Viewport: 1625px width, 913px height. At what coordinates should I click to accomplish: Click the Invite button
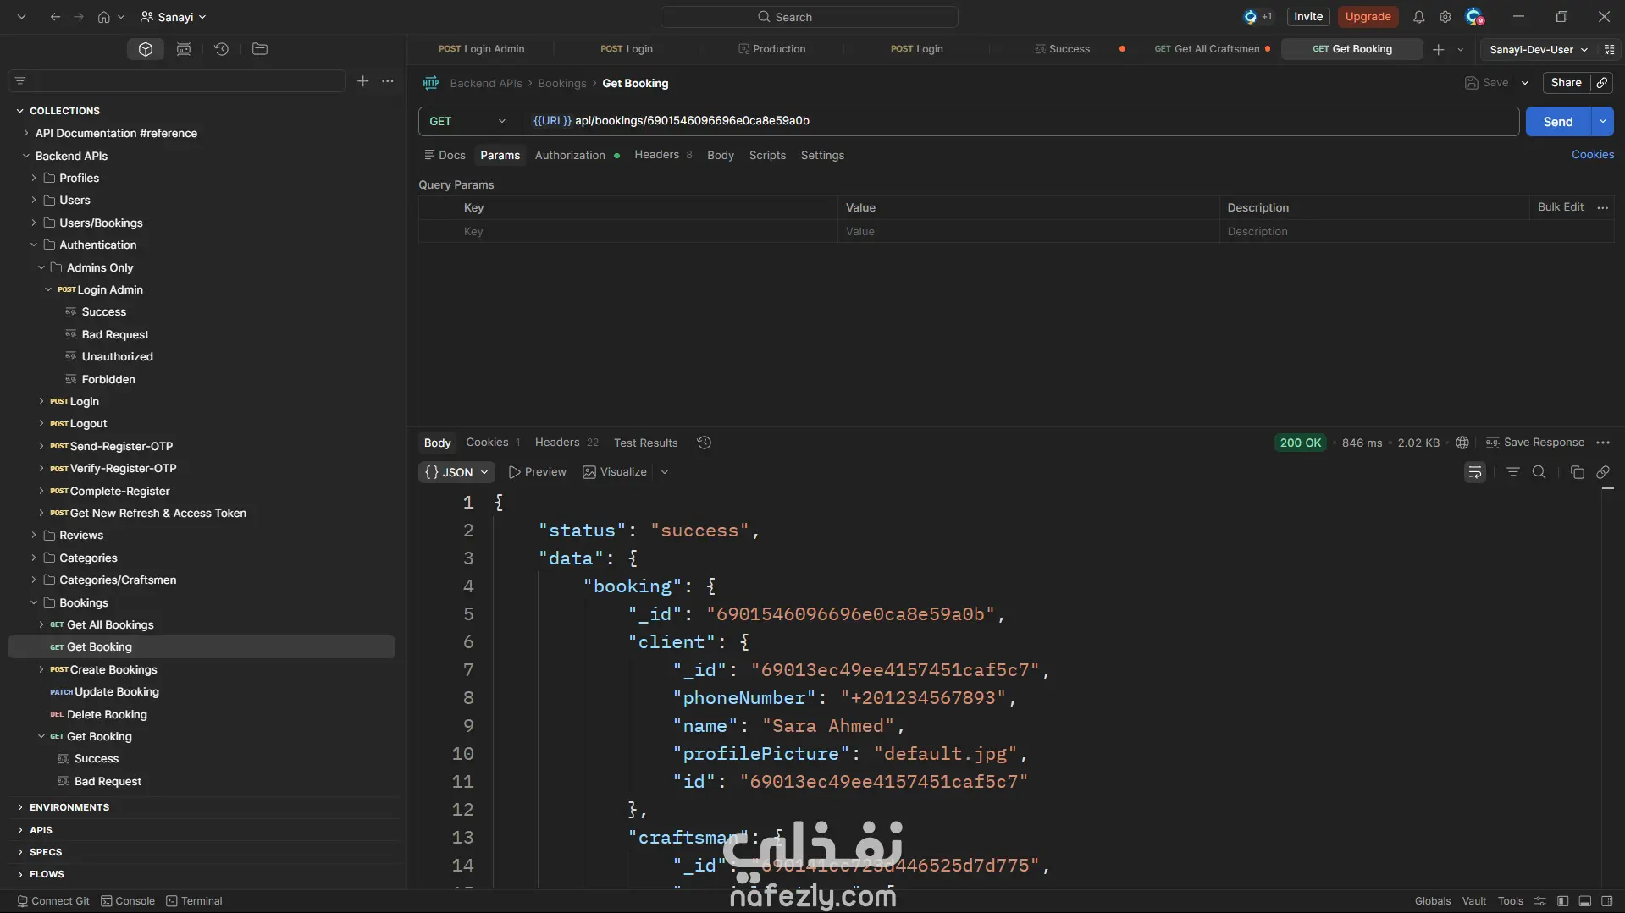tap(1308, 17)
